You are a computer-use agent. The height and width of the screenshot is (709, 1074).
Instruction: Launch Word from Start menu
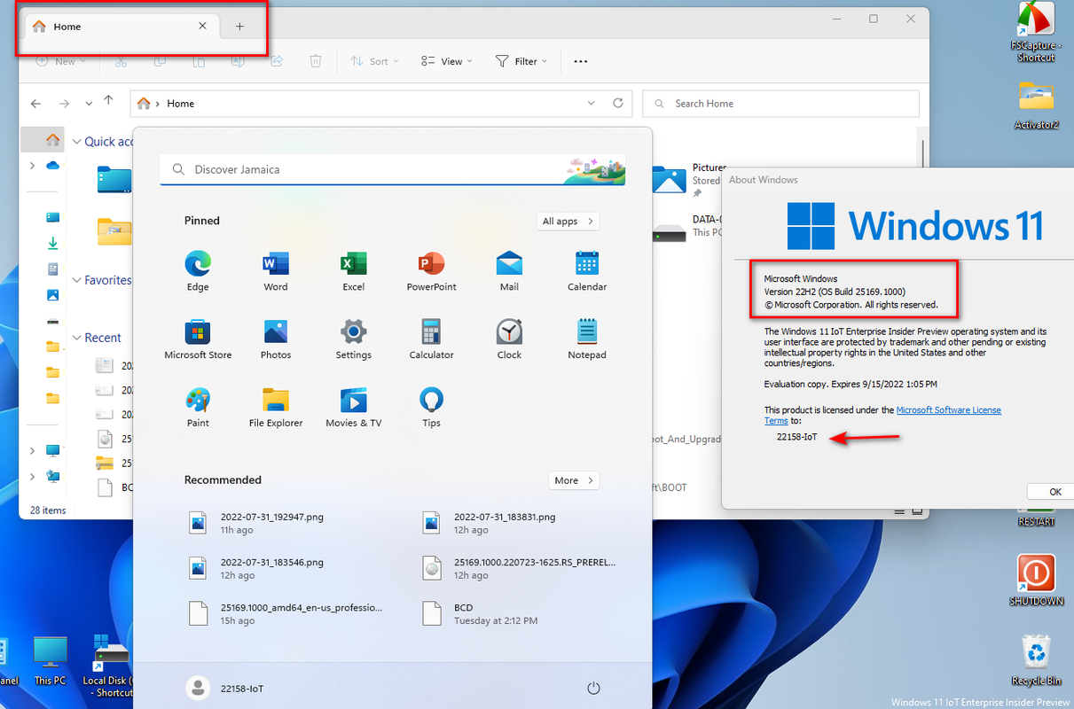[x=276, y=270]
